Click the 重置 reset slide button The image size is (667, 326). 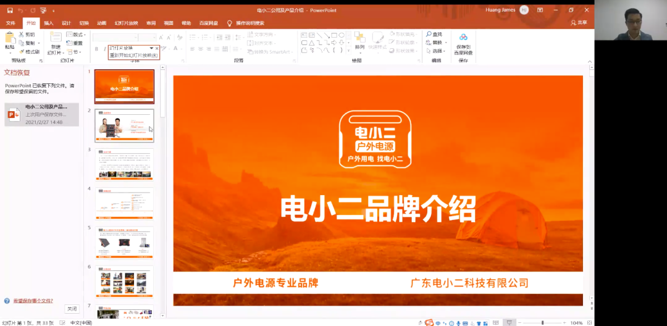pyautogui.click(x=75, y=43)
